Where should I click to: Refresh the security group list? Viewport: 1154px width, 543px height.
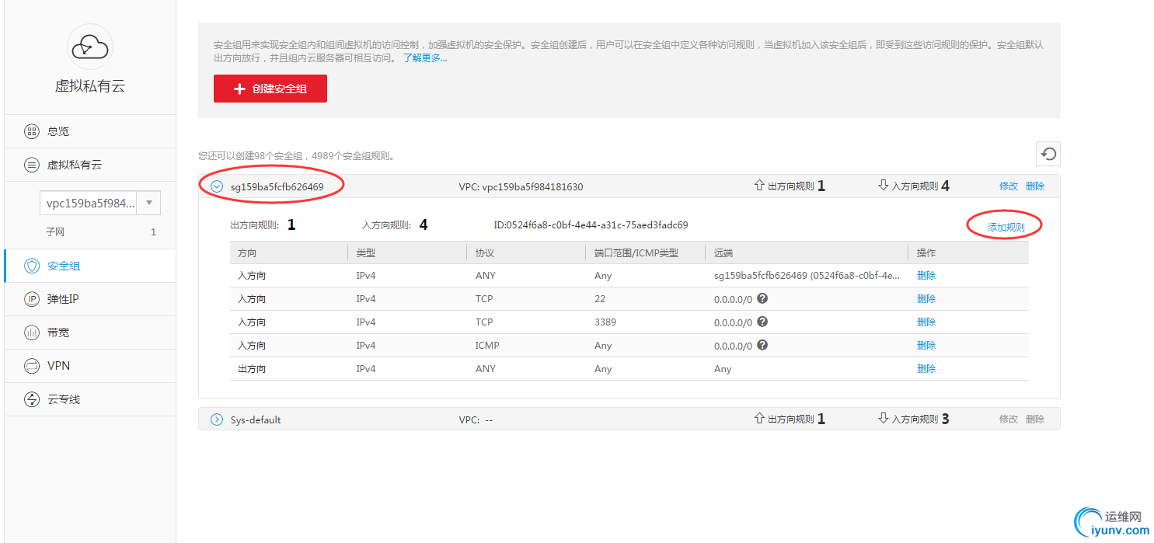pyautogui.click(x=1048, y=154)
